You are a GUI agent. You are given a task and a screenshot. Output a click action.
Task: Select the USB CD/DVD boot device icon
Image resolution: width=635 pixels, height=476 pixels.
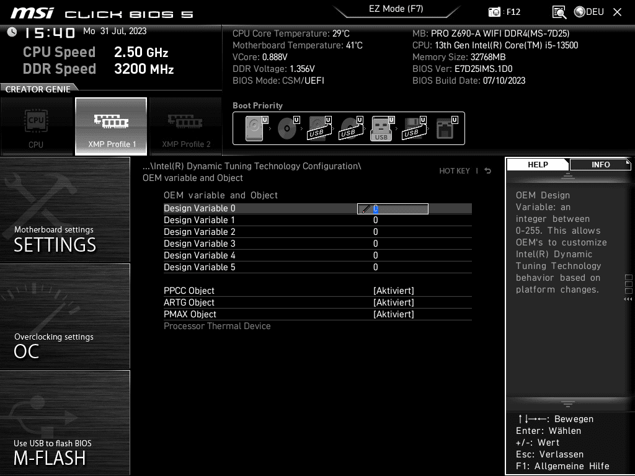[351, 128]
